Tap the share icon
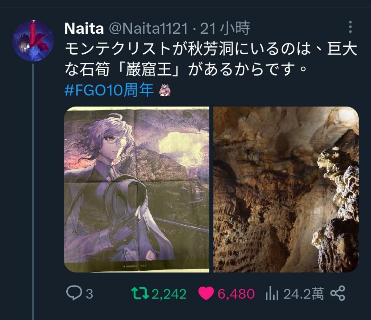This screenshot has height=320, width=371. tap(338, 294)
